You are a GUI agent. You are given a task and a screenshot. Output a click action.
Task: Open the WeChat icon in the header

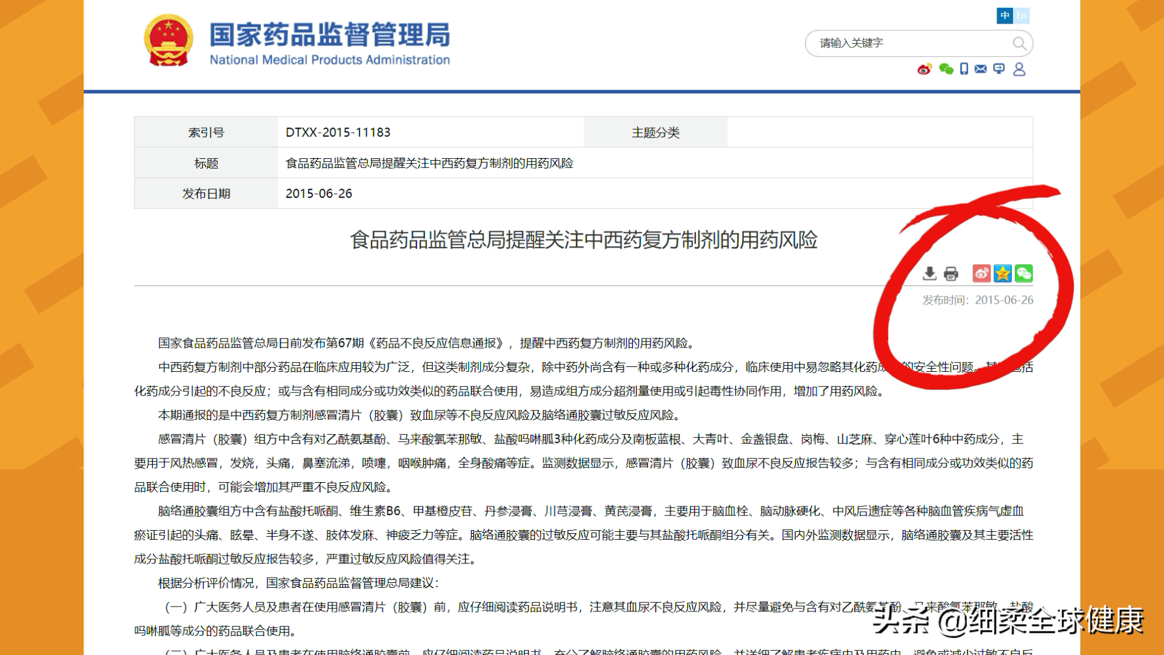pos(946,69)
